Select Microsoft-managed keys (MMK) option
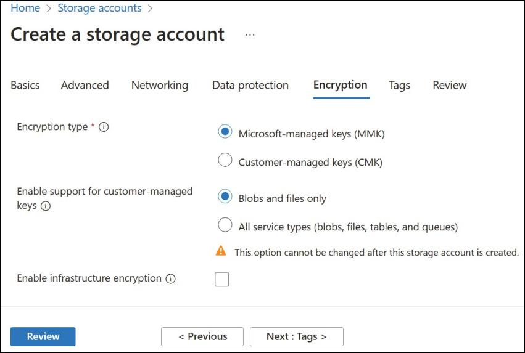Image resolution: width=525 pixels, height=353 pixels. (x=225, y=132)
